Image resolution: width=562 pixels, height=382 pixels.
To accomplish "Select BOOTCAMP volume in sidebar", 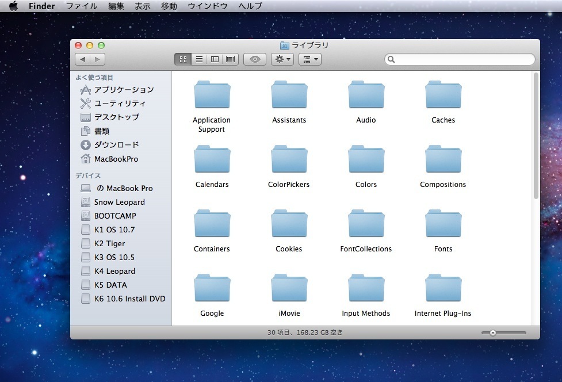I will tap(115, 216).
